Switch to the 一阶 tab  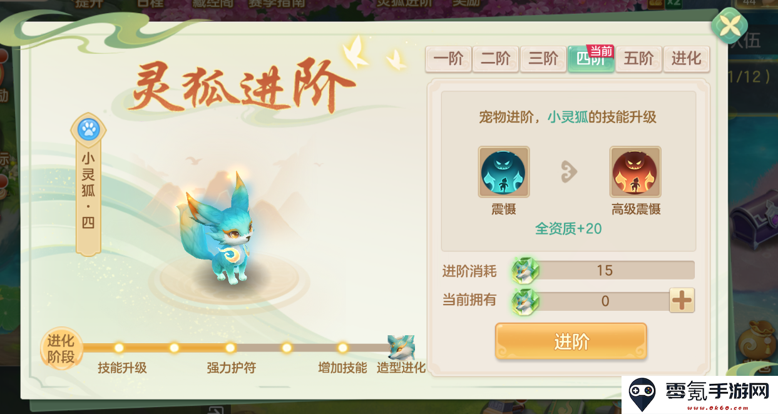click(448, 59)
